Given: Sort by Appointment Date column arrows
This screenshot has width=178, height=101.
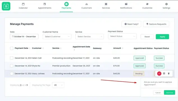Looking at the screenshot, I should point(74,50).
